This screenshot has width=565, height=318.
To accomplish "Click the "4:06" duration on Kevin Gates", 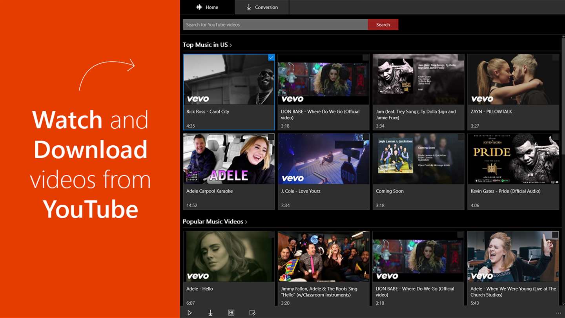I will (475, 205).
